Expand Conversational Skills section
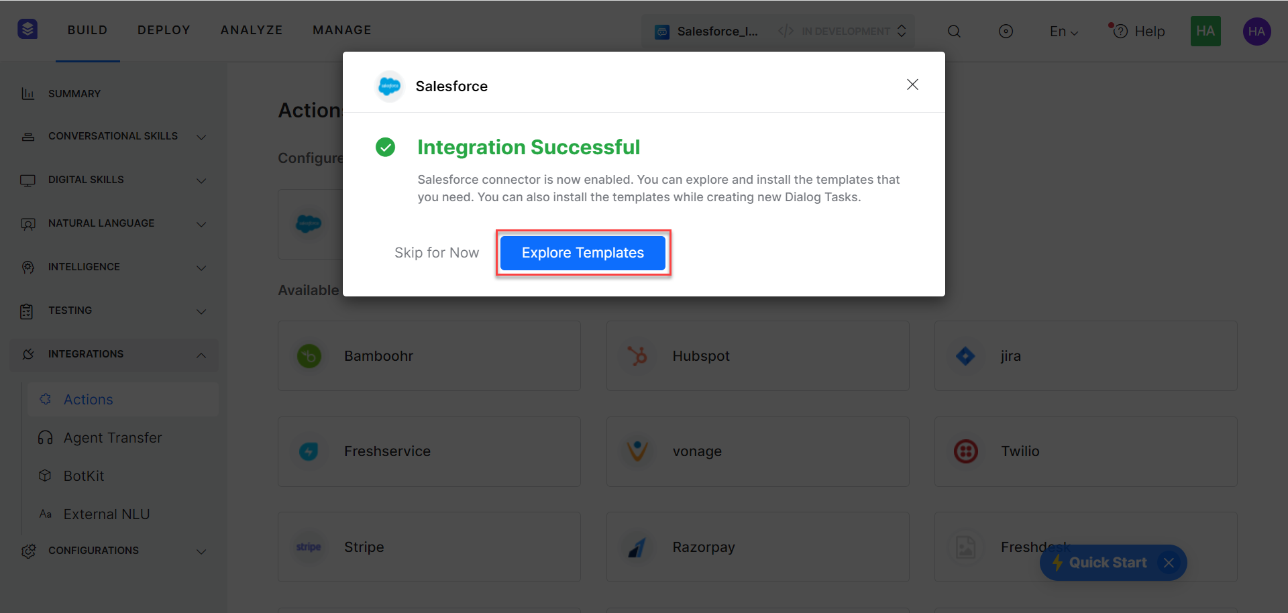This screenshot has height=613, width=1288. tap(201, 137)
